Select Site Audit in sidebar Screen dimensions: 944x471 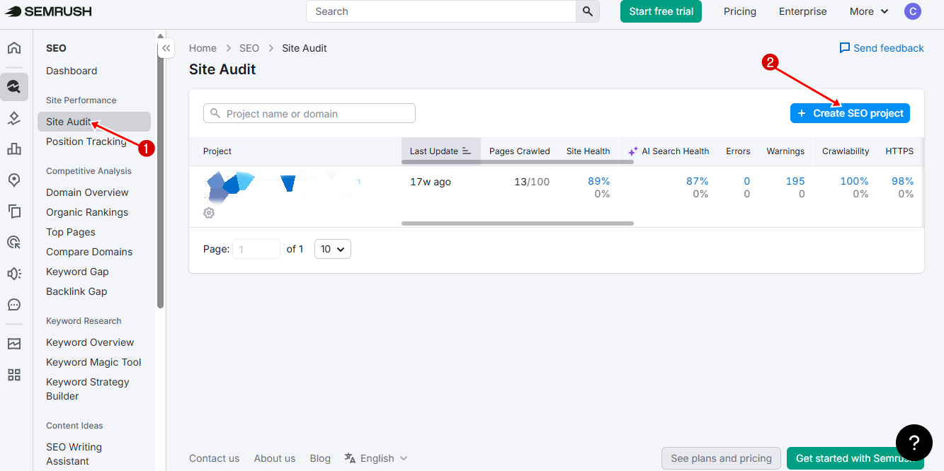[94, 122]
